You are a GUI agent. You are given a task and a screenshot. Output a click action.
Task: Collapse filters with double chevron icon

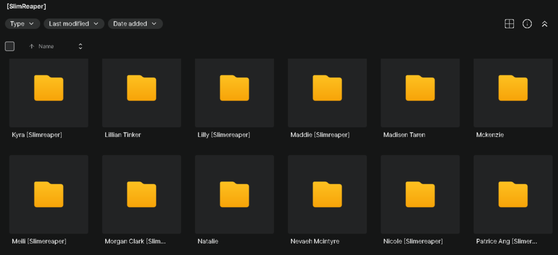pos(544,24)
